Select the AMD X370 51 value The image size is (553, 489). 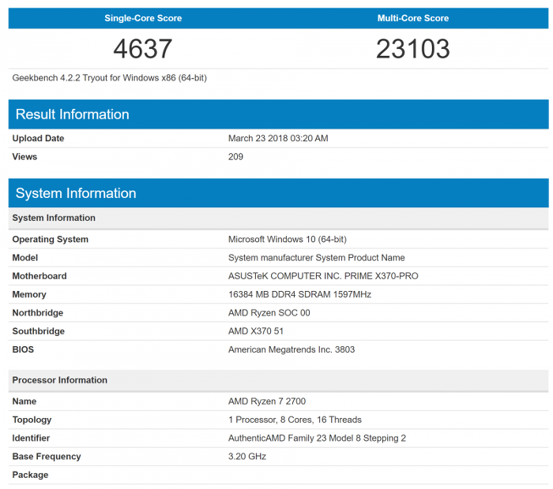click(x=256, y=331)
